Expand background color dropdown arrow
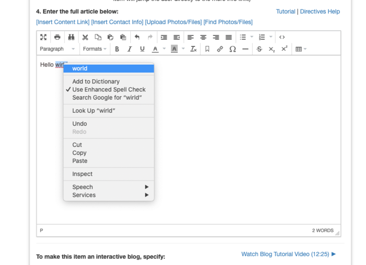Viewport: 366px width, 265px height. pos(183,49)
